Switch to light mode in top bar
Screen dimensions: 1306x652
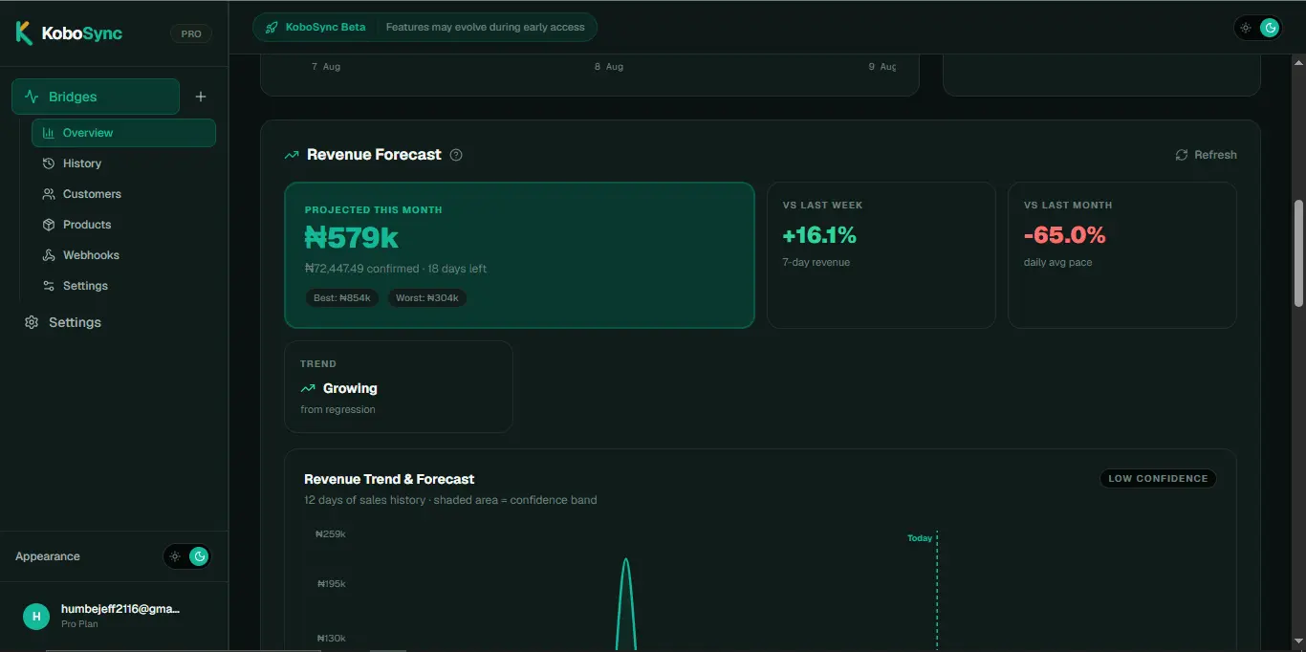[x=1246, y=28]
